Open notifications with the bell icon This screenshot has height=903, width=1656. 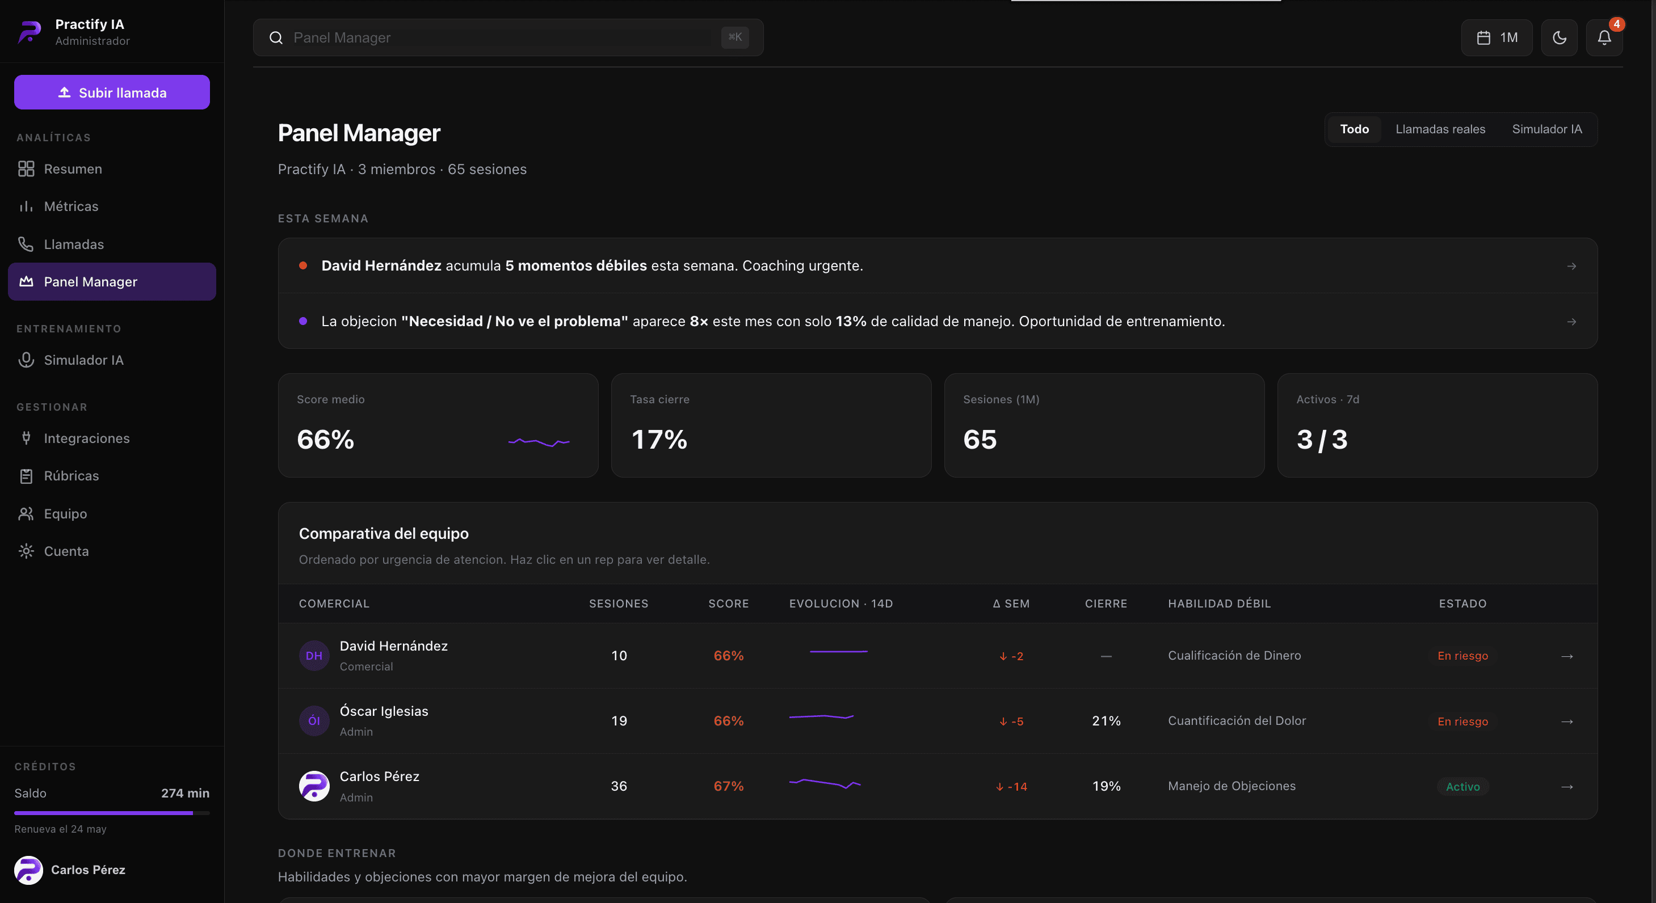coord(1604,38)
